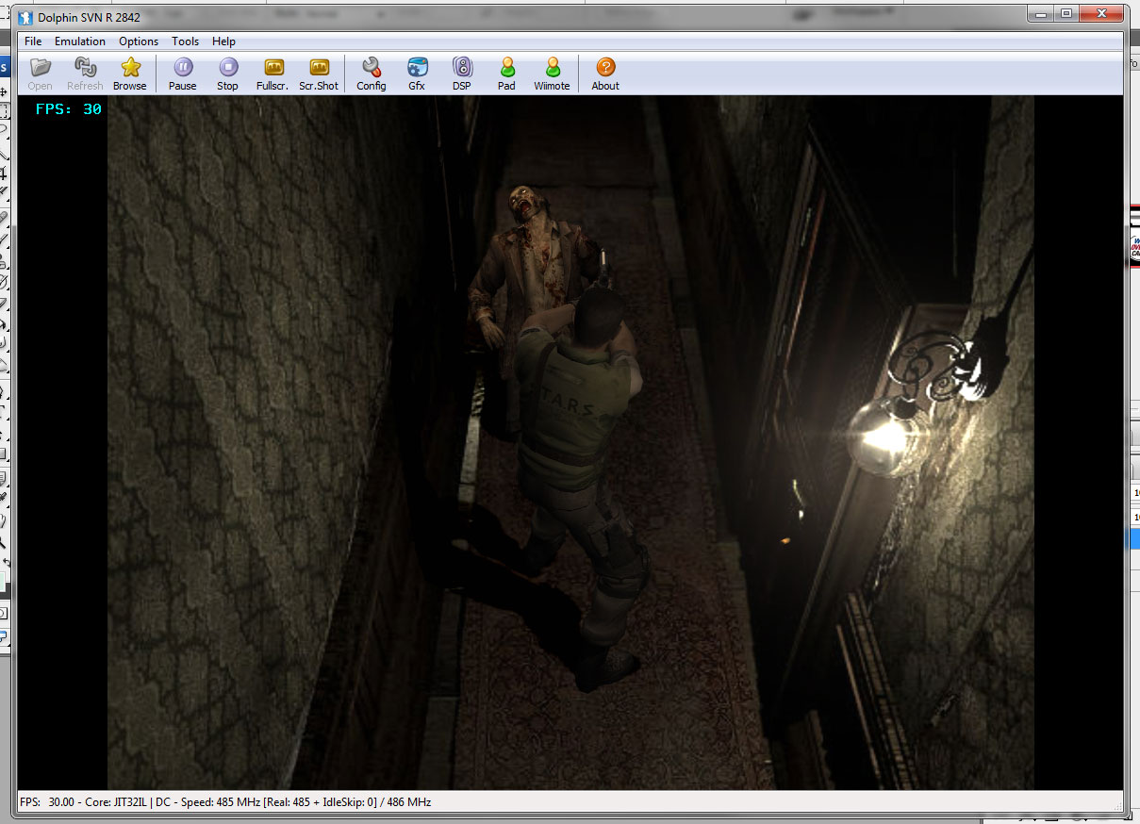Open the About dialog icon
1140x824 pixels.
pos(605,74)
